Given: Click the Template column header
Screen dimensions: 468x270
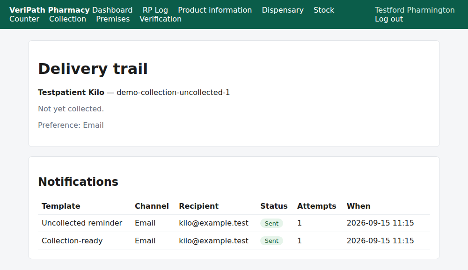Looking at the screenshot, I should (61, 206).
